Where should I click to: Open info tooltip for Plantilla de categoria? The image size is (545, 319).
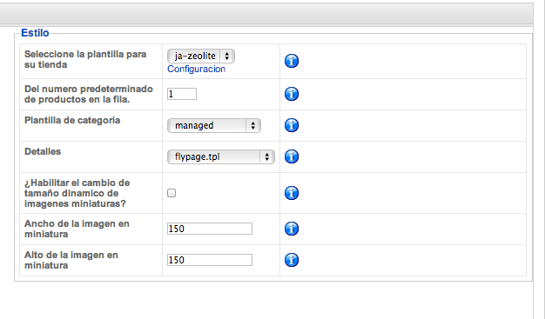(x=292, y=125)
